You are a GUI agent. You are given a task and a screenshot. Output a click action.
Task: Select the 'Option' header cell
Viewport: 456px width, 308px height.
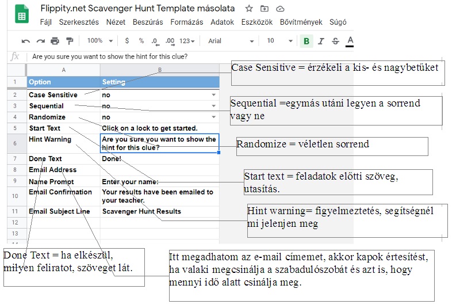[63, 82]
